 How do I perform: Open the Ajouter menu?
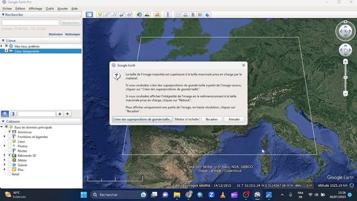(x=62, y=8)
